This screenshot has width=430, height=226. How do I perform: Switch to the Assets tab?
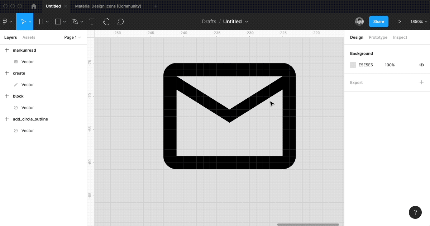29,37
